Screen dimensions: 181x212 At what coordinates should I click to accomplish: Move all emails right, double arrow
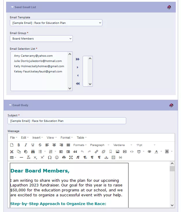point(77,59)
